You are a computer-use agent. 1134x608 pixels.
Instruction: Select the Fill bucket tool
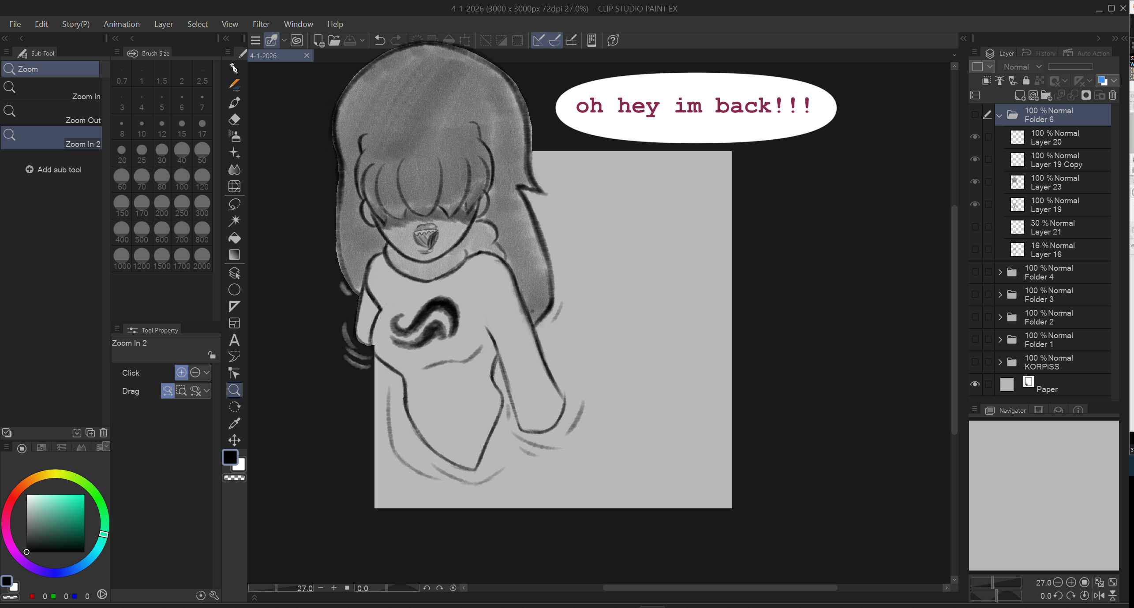(234, 238)
